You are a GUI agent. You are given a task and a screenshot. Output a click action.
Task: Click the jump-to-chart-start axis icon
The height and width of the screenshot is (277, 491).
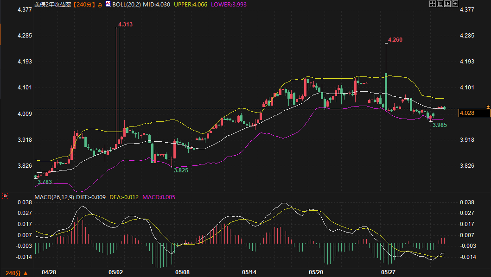pos(440,4)
